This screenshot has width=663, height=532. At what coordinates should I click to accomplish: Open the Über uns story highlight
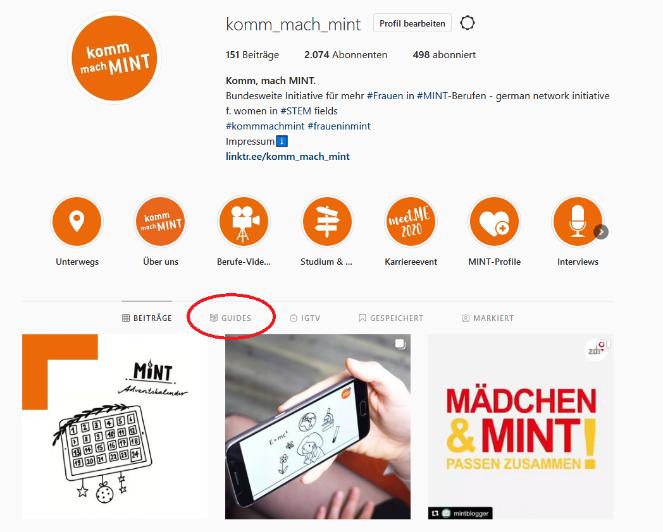[161, 221]
